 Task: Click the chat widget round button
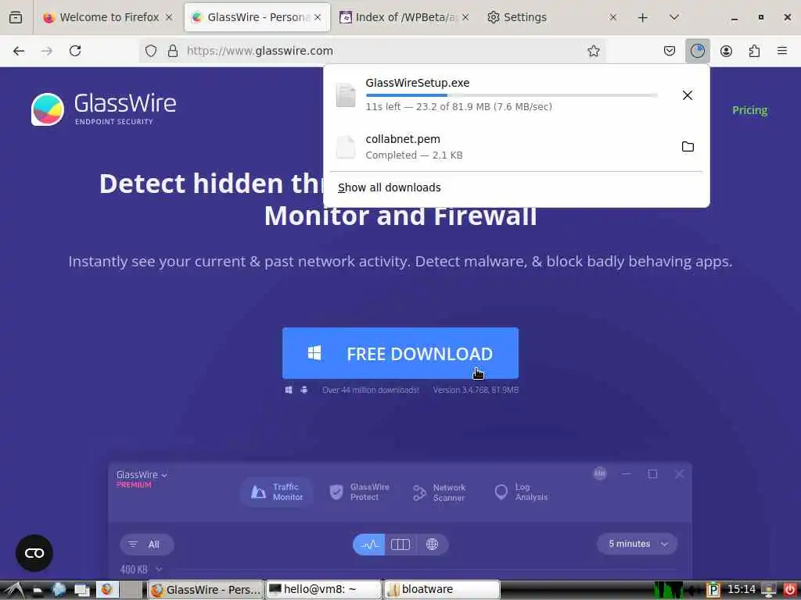click(34, 553)
